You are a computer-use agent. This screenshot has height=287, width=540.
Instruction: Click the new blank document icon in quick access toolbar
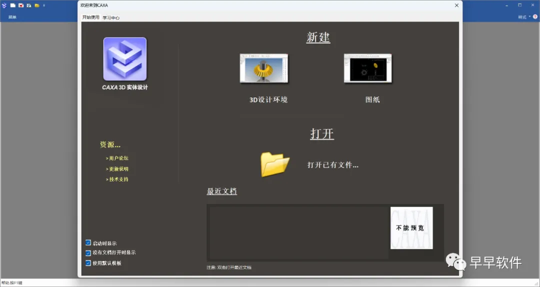coord(12,5)
